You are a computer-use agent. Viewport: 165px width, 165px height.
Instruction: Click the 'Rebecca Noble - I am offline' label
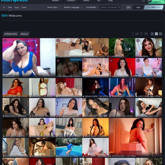click(96, 96)
